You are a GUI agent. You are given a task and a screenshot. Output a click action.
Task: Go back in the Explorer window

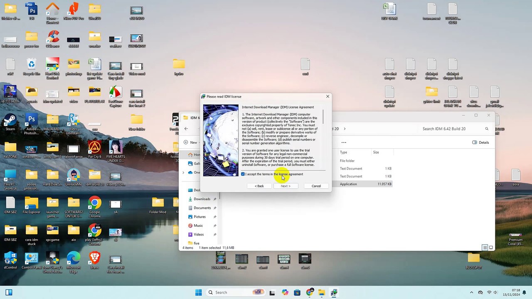(x=186, y=129)
